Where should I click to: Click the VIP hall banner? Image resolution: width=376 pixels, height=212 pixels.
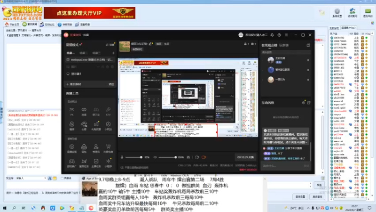click(89, 13)
